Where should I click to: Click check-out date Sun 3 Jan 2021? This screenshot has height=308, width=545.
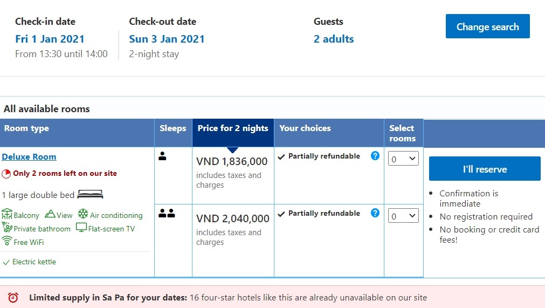[167, 39]
